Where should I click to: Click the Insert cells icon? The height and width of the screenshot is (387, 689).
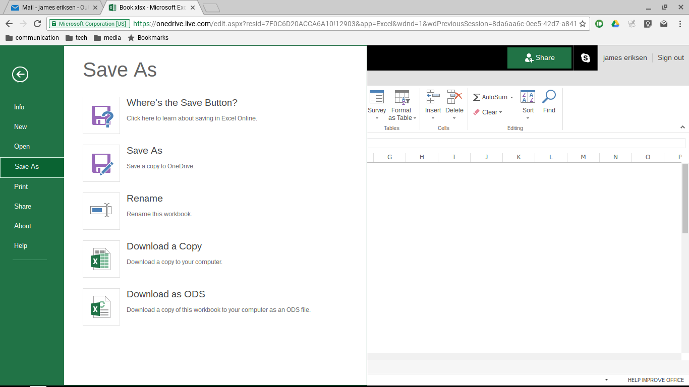click(433, 97)
